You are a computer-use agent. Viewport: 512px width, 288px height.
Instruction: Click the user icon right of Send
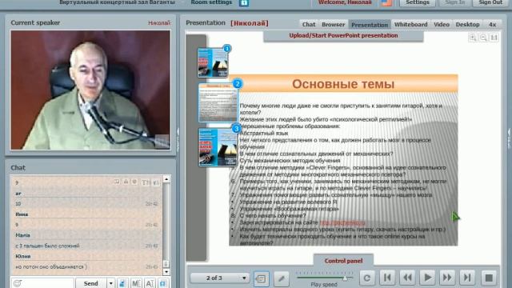pyautogui.click(x=122, y=283)
